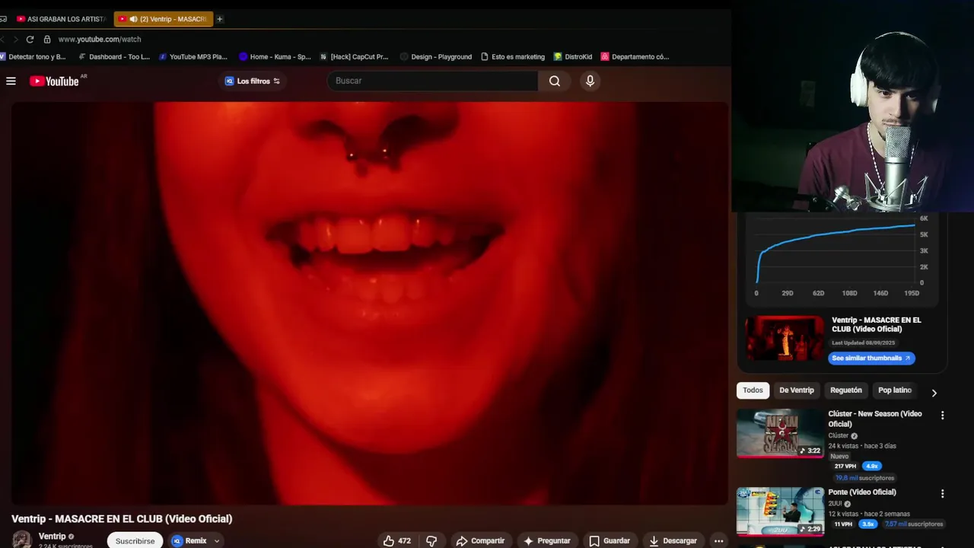Subscribe with the Suscribirse button
Screen dimensions: 974x548
point(135,540)
